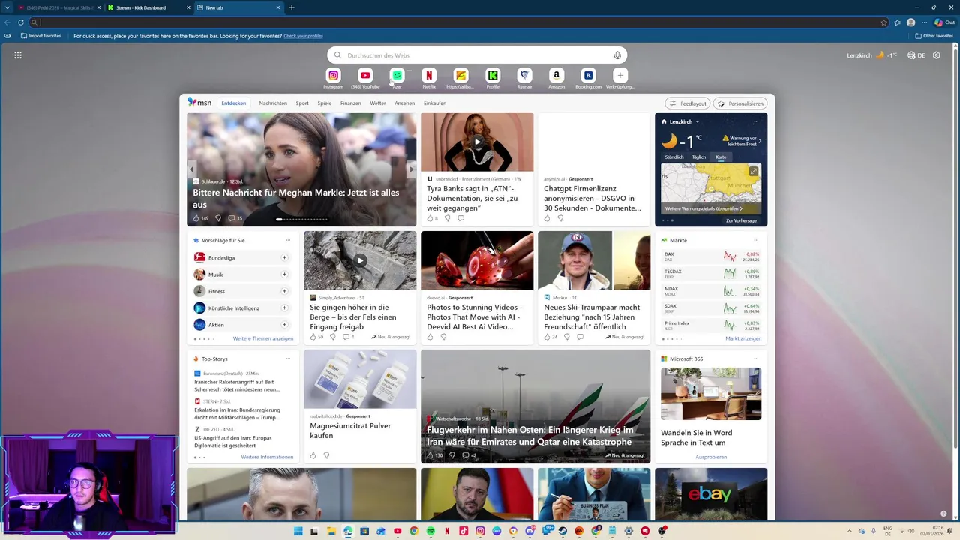960x540 pixels.
Task: Open TikTok from the taskbar
Action: click(463, 531)
